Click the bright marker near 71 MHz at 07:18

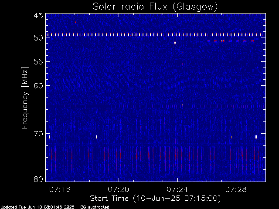[x=96, y=137]
